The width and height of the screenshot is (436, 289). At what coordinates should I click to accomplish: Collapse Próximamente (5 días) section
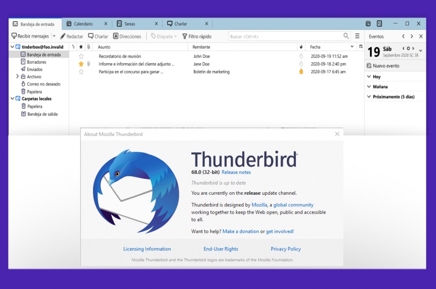coord(369,97)
